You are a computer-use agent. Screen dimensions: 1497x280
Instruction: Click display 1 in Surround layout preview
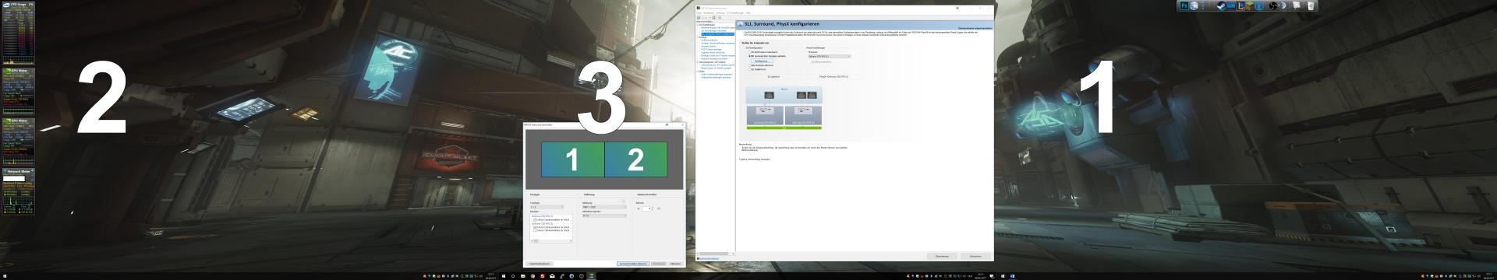point(572,159)
